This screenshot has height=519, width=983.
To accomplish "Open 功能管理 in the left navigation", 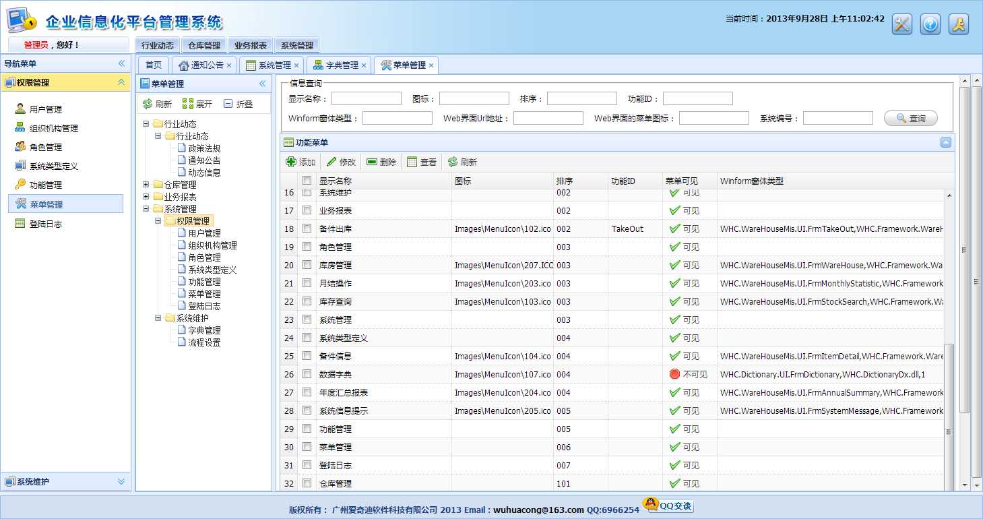I will point(45,185).
